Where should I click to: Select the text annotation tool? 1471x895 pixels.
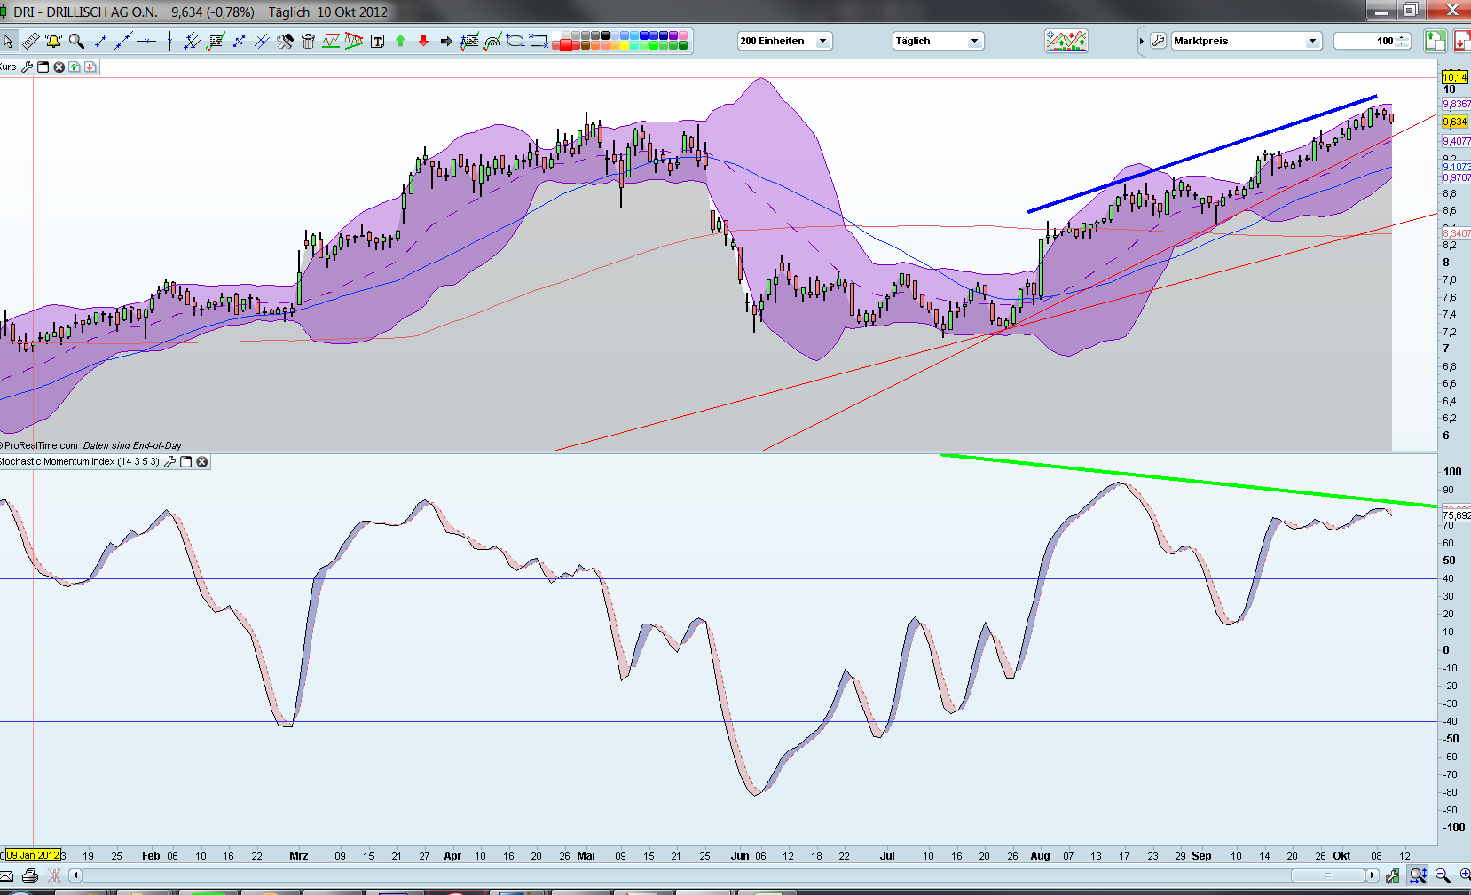pos(377,41)
